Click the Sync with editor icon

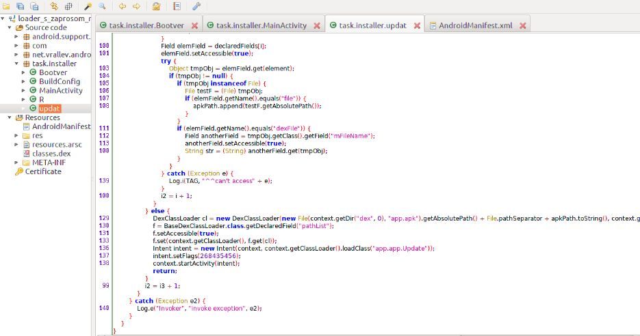coord(53,6)
